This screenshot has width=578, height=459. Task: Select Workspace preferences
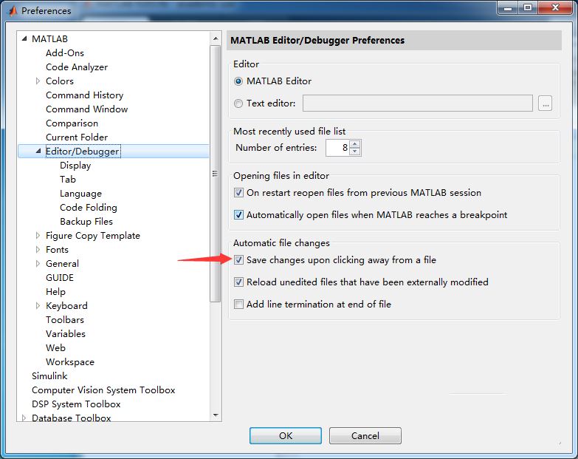tap(70, 362)
